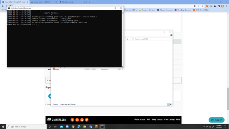The height and width of the screenshot is (129, 229).
Task: Click the cmd window scrollbar down arrow
Action: point(122,66)
